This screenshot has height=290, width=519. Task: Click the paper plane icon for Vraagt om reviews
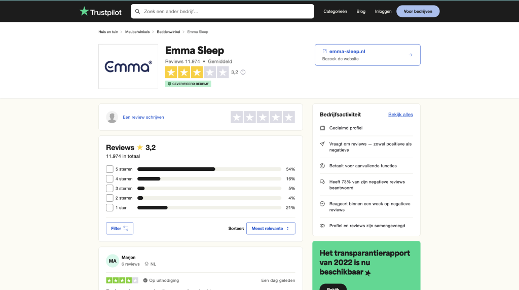point(322,144)
